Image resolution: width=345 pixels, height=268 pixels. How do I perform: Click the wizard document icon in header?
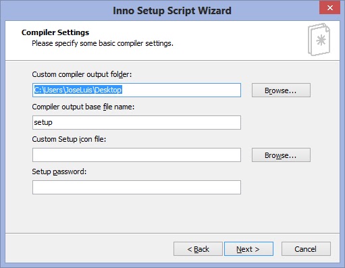(x=319, y=40)
